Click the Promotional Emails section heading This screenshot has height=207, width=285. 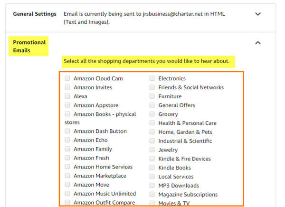coord(29,47)
